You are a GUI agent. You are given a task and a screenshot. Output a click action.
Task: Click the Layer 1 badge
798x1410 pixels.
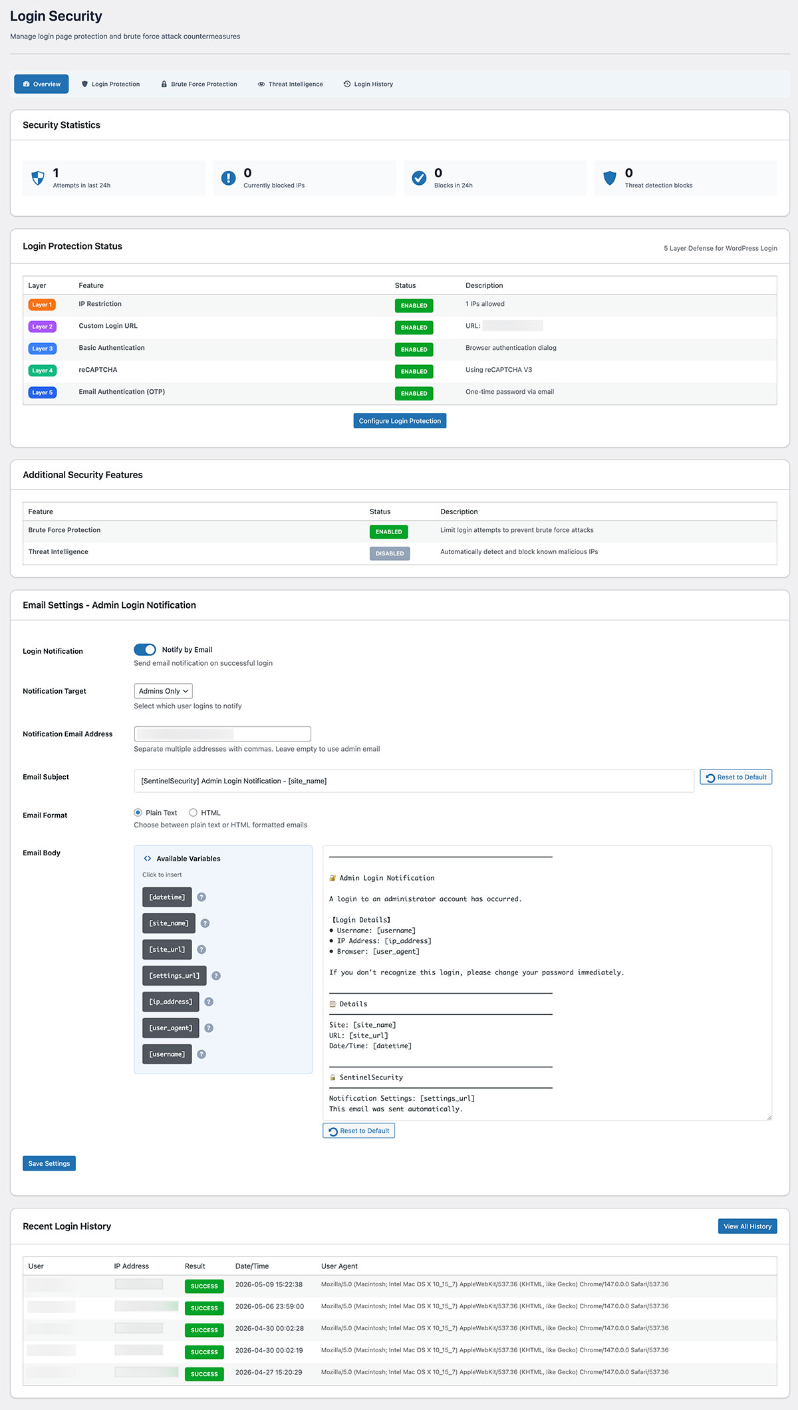pos(42,305)
